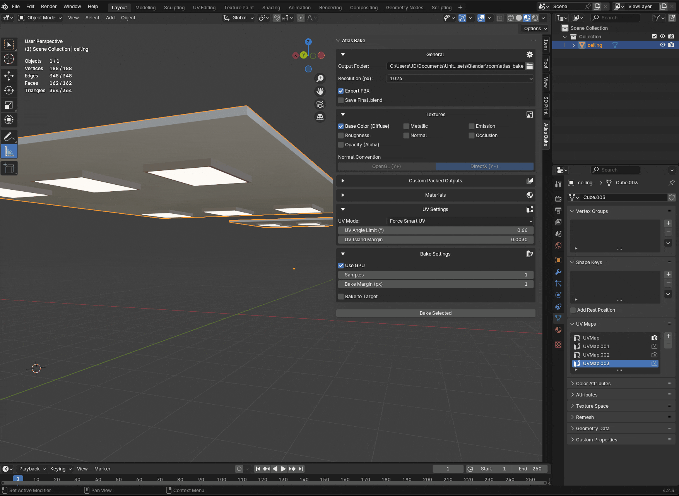Select the Add Cube tool
The image size is (679, 496).
coord(9,168)
